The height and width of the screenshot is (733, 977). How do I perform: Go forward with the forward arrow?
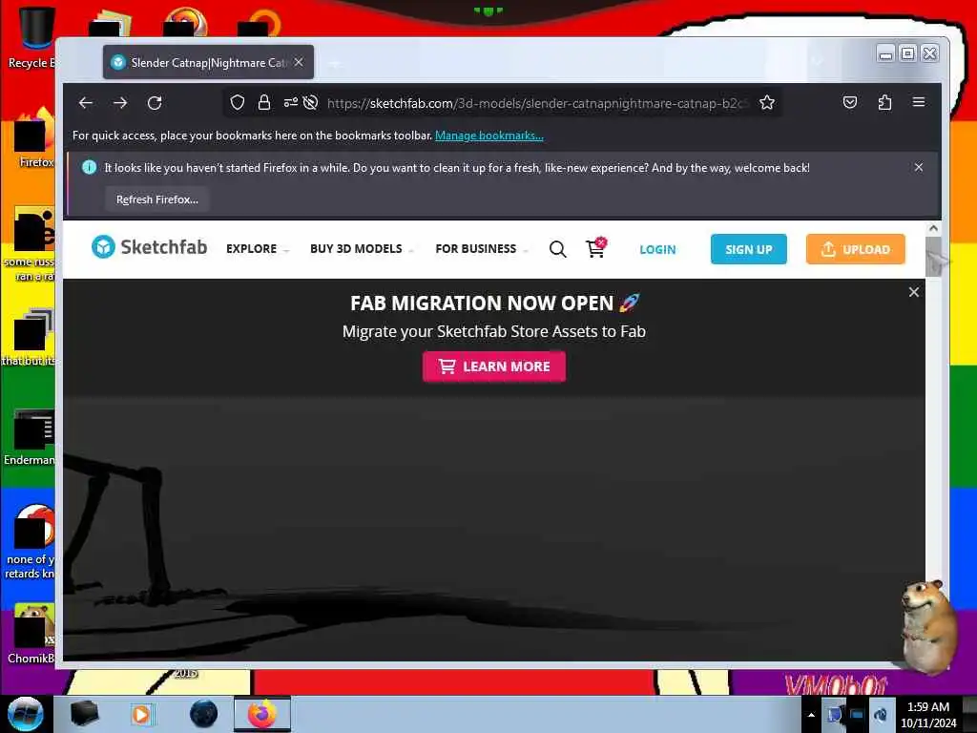[120, 103]
